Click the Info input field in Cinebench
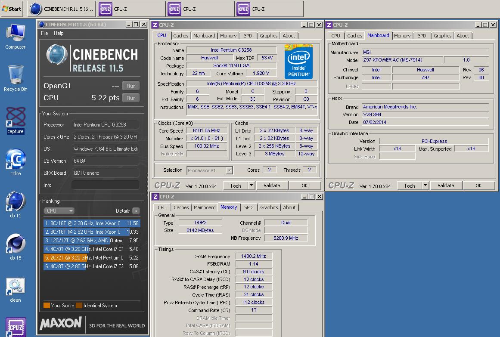 [105, 185]
